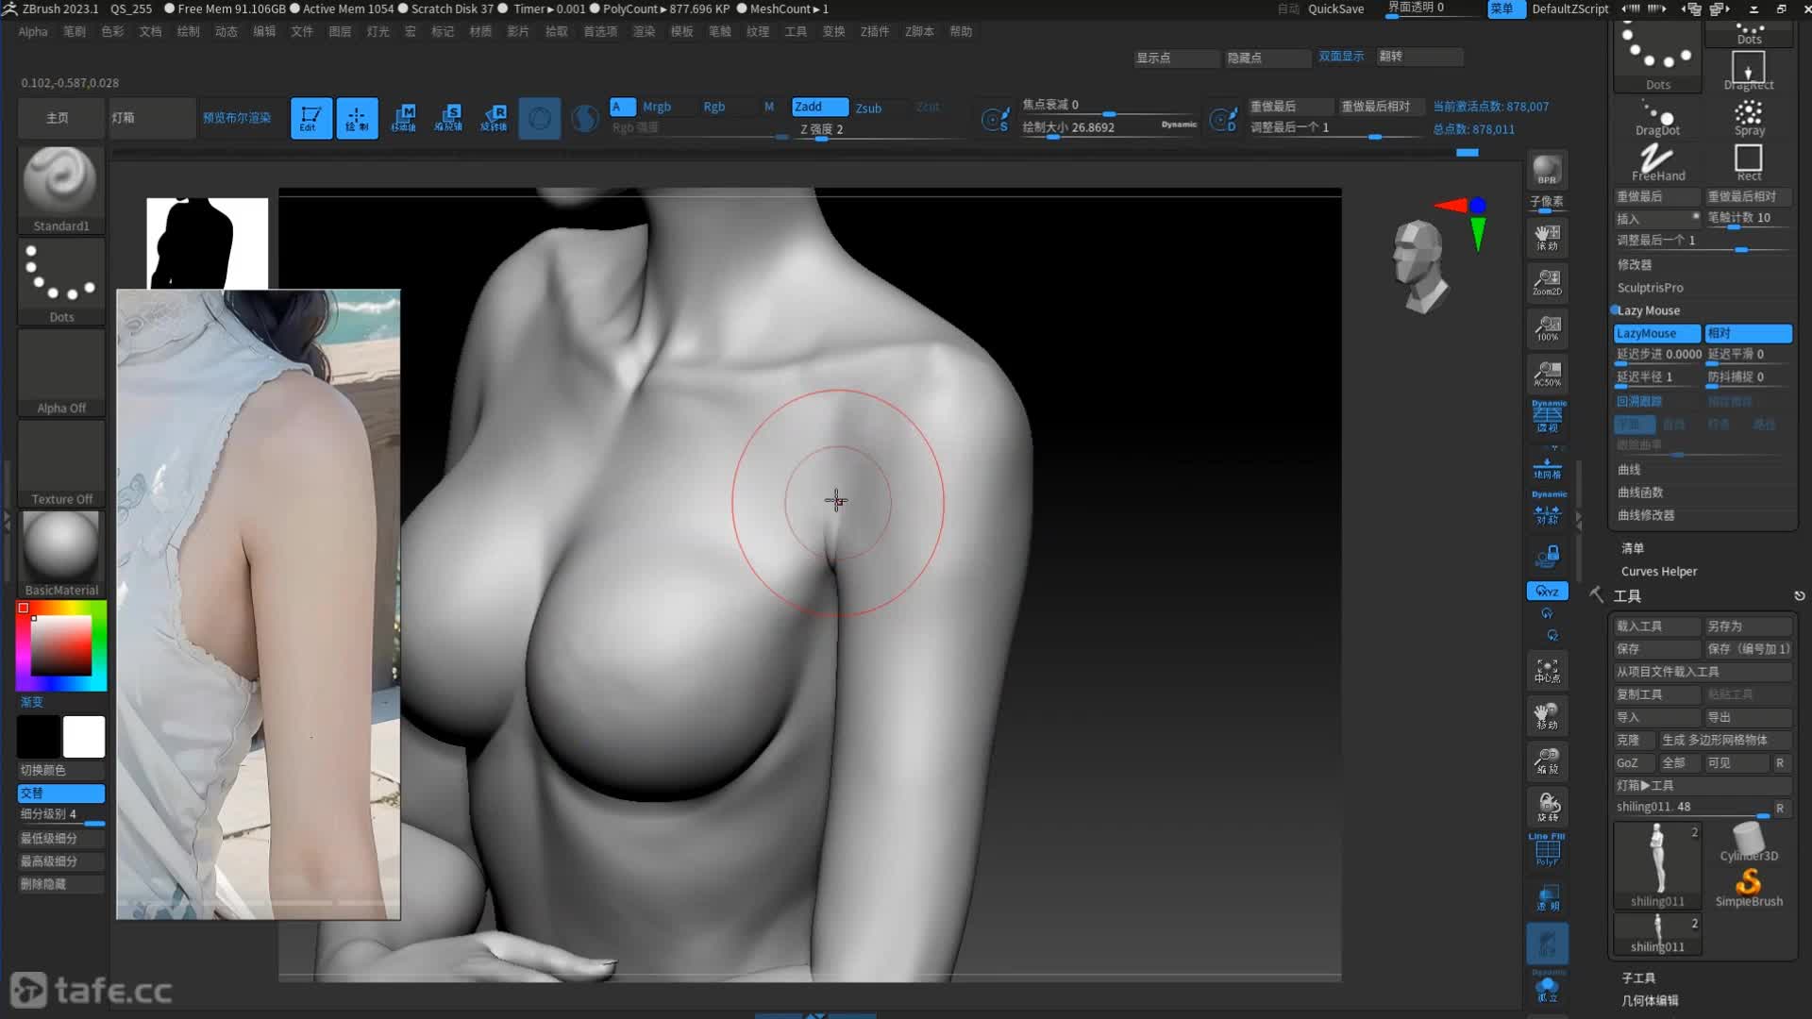Collapse the Lazy Mouse section
This screenshot has width=1812, height=1019.
click(1648, 310)
